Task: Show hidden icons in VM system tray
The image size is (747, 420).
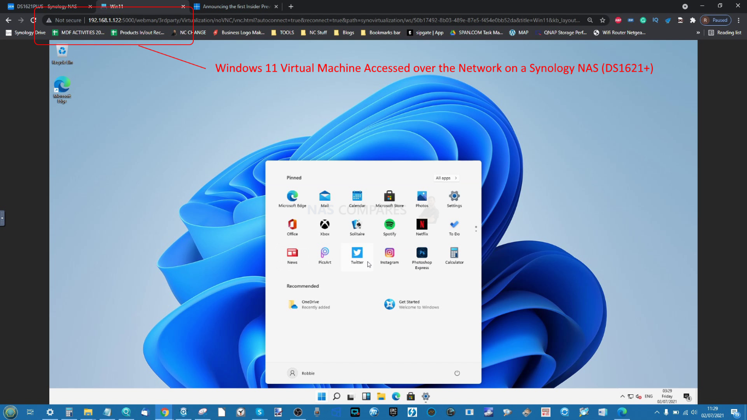Action: click(x=622, y=396)
